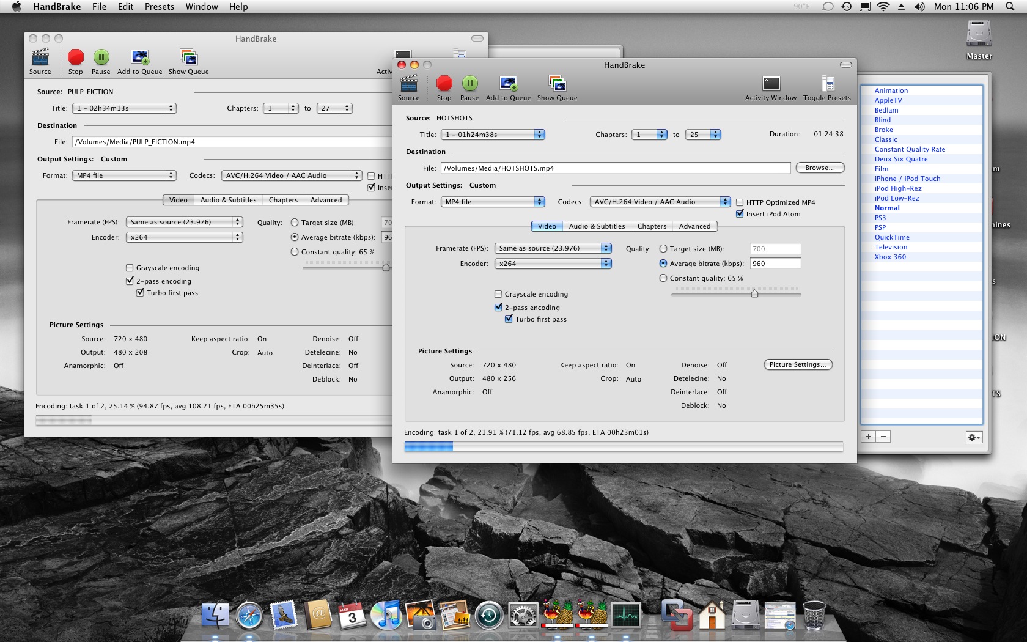Image resolution: width=1027 pixels, height=642 pixels.
Task: Click the Browse... button
Action: point(820,168)
